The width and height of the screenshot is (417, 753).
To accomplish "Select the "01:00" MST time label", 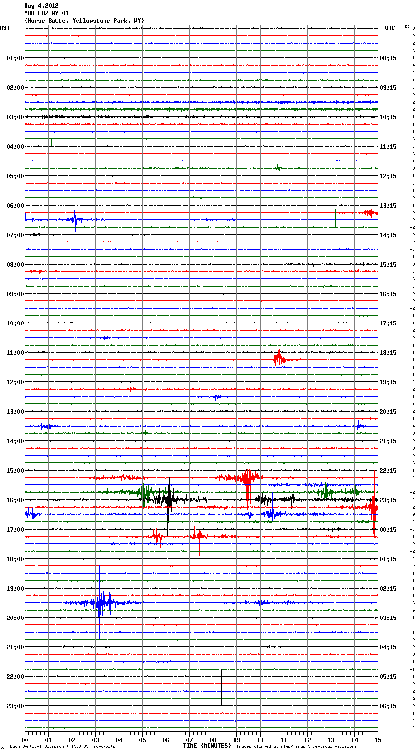I will (15, 58).
